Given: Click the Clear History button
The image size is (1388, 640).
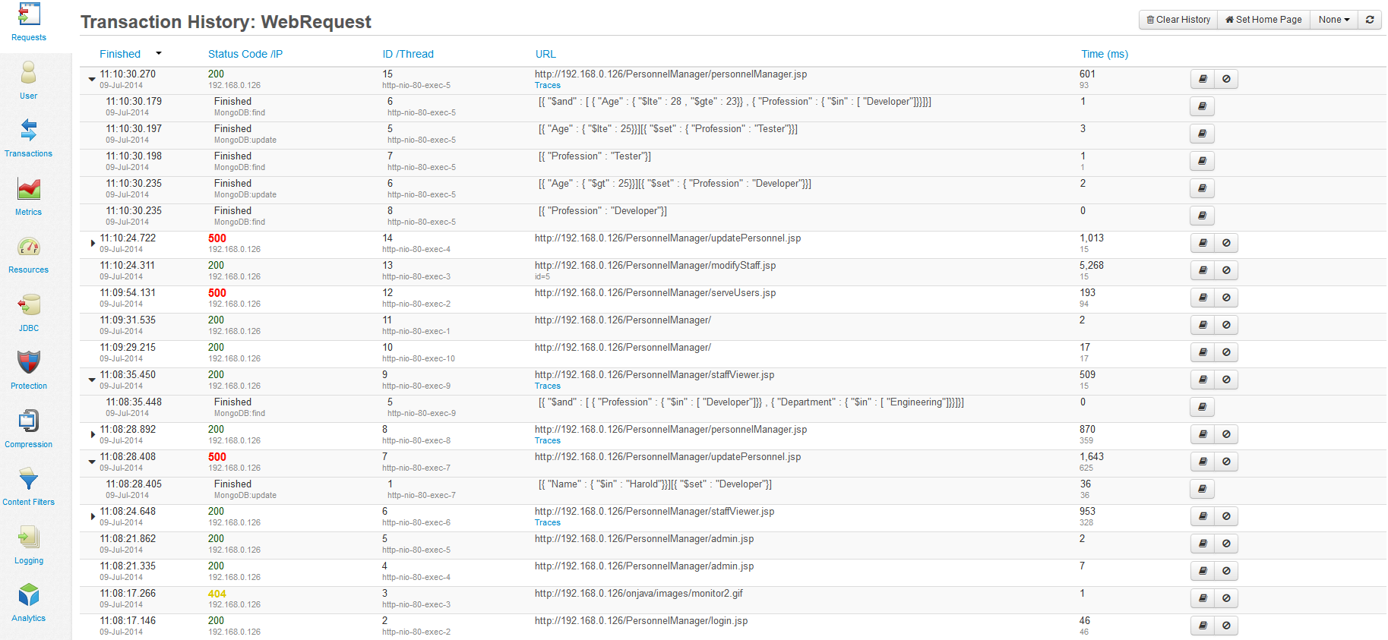Looking at the screenshot, I should (x=1178, y=20).
